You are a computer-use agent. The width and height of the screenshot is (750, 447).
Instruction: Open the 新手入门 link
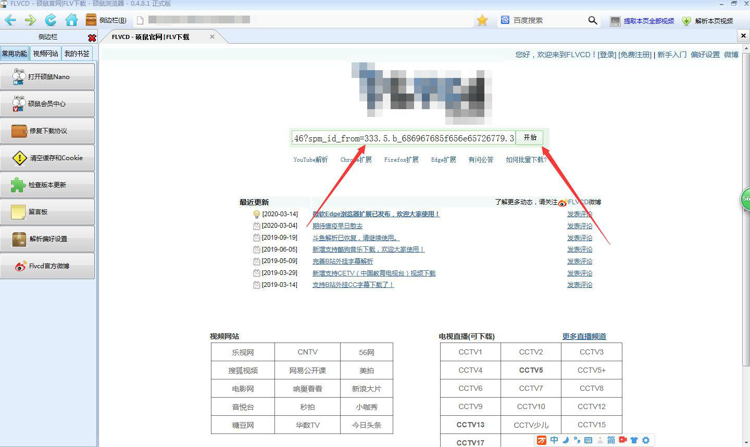[x=672, y=55]
